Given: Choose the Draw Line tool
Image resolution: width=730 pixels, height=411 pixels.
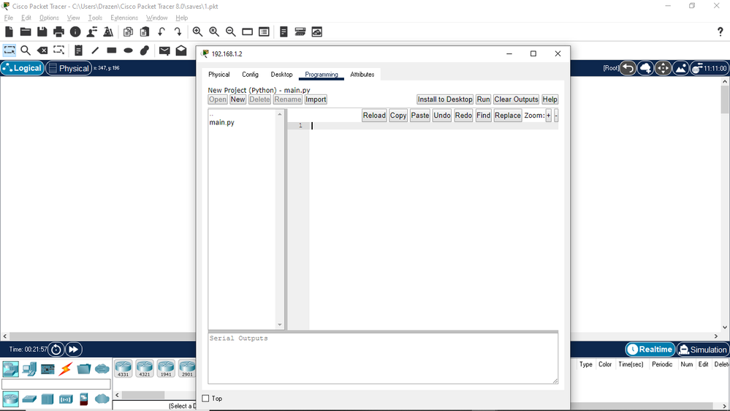Looking at the screenshot, I should (x=95, y=50).
